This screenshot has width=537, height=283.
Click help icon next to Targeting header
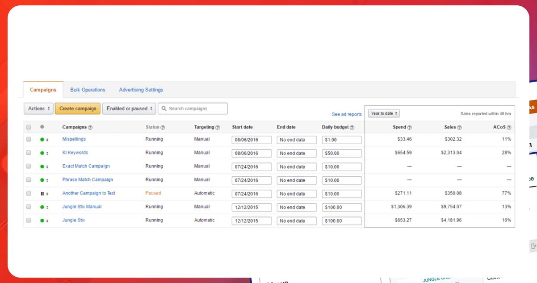[218, 128]
